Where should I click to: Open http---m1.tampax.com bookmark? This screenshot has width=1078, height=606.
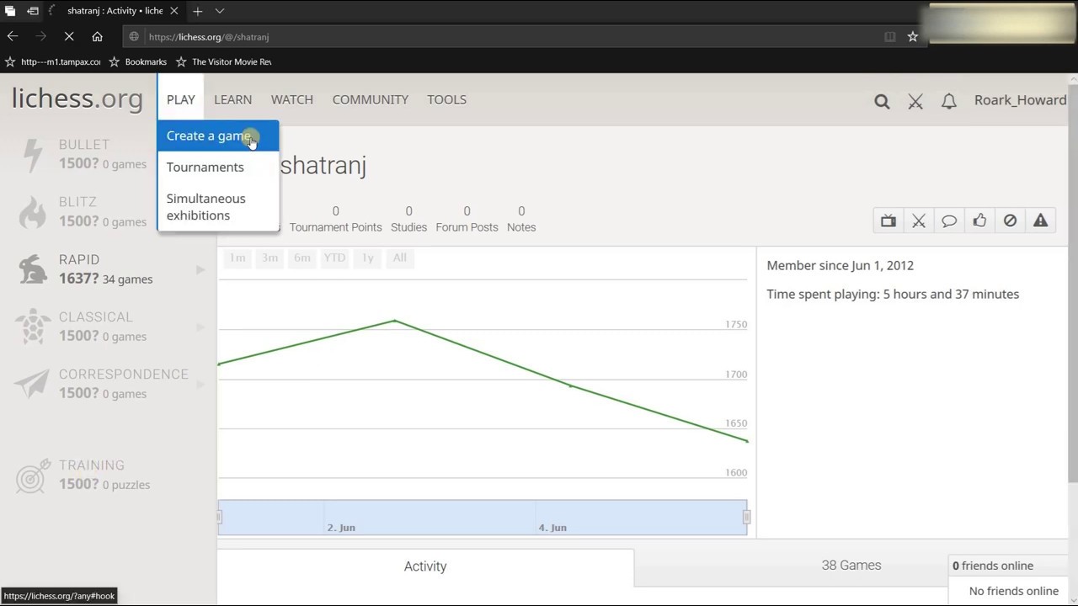click(53, 61)
